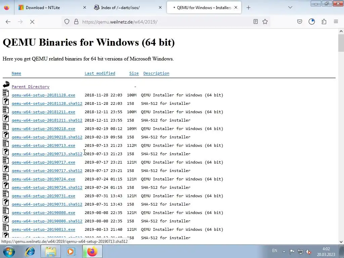The height and width of the screenshot is (258, 344).
Task: Download qemu-w64-setup-20190713.exe
Action: [x=43, y=145]
